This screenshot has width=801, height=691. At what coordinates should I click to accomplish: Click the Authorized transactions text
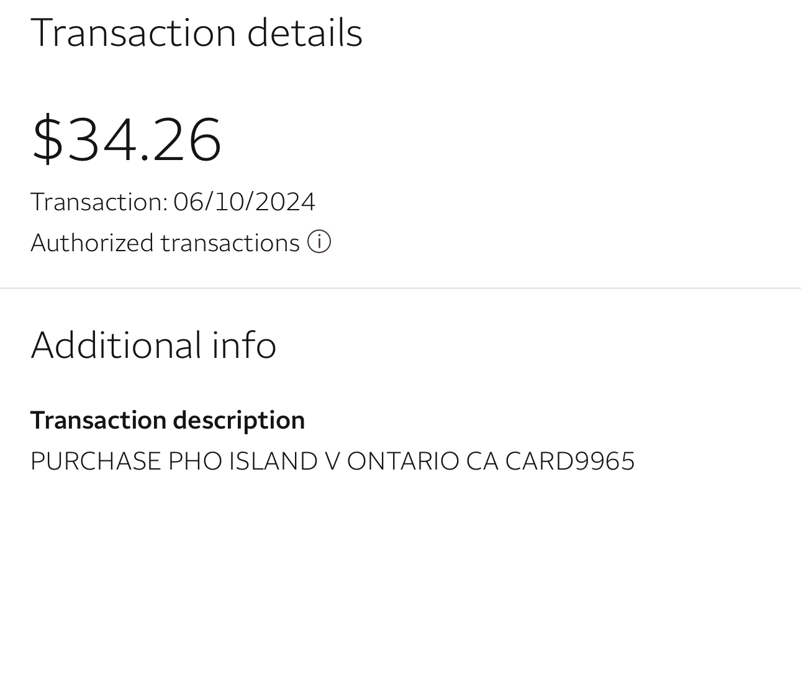(x=165, y=243)
